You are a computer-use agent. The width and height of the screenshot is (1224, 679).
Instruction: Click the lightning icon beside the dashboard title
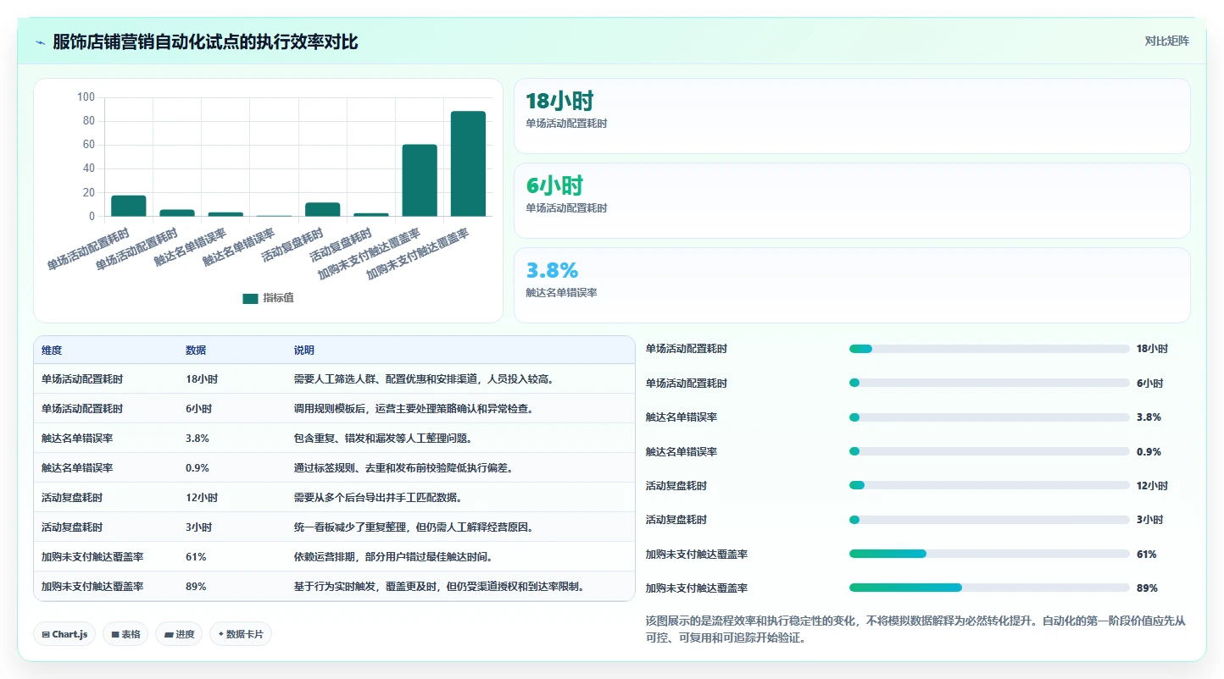[40, 41]
